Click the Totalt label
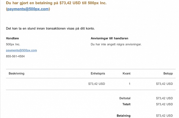This screenshot has width=179, height=118. [x=126, y=104]
